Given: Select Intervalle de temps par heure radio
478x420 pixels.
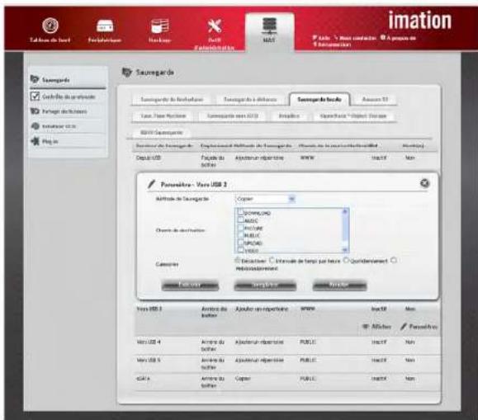Looking at the screenshot, I should [272, 261].
